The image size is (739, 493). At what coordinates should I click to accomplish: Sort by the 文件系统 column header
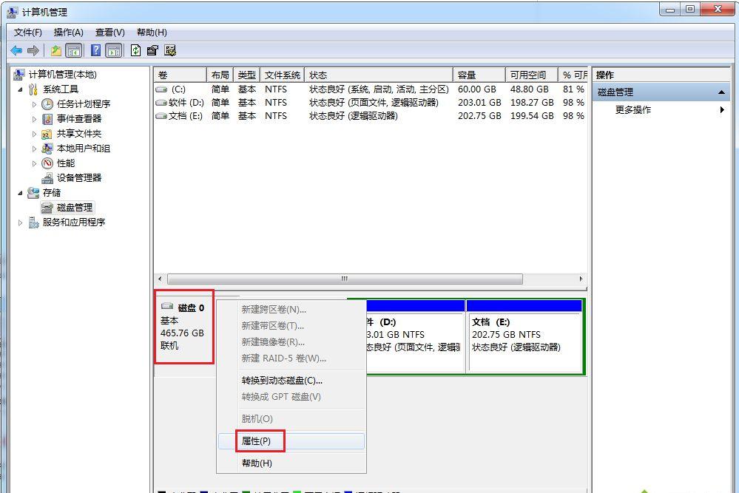pos(283,75)
